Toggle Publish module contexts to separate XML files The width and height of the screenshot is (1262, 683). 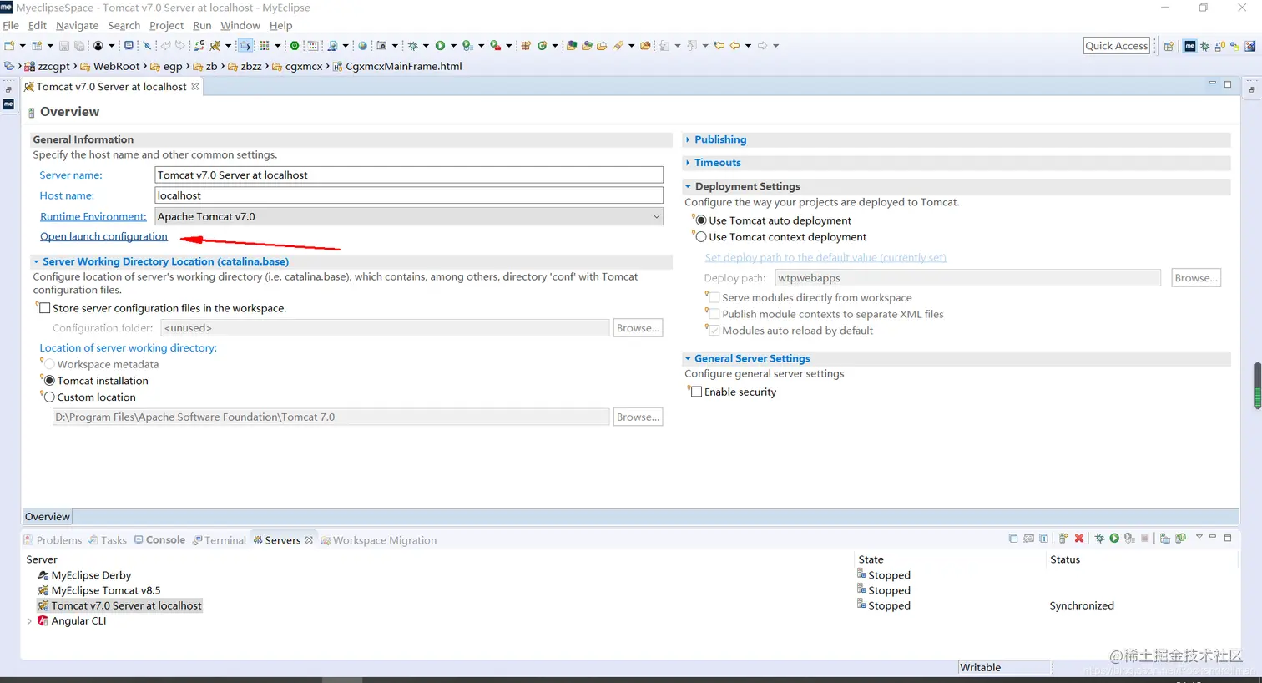coord(714,314)
